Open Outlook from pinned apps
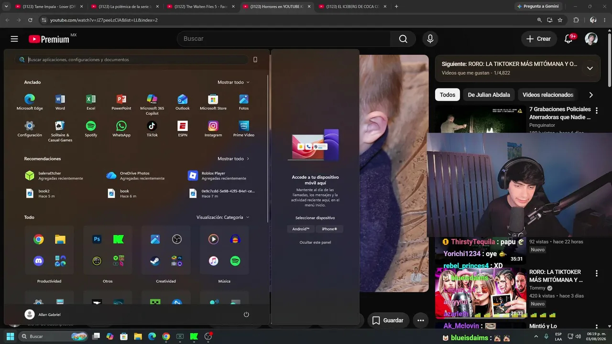 click(183, 102)
